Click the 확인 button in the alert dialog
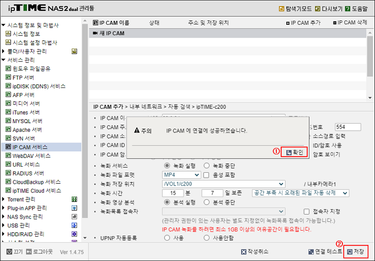The image size is (375, 261). point(294,152)
